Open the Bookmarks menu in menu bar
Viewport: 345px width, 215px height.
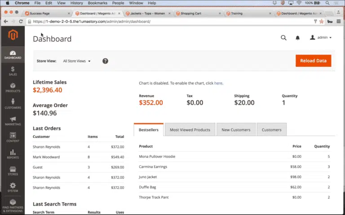click(97, 3)
